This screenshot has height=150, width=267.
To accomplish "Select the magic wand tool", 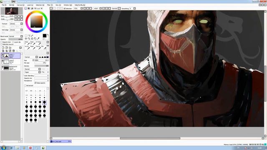I will click(32, 35).
